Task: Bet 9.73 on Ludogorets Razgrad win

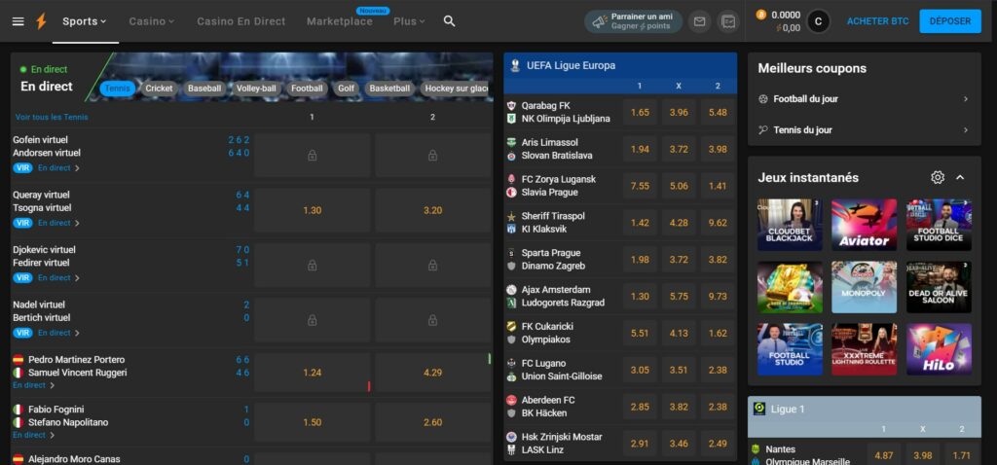Action: tap(718, 296)
